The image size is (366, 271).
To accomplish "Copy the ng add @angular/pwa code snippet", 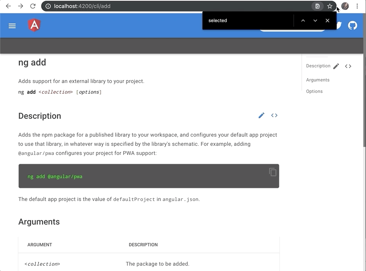I will click(x=272, y=172).
